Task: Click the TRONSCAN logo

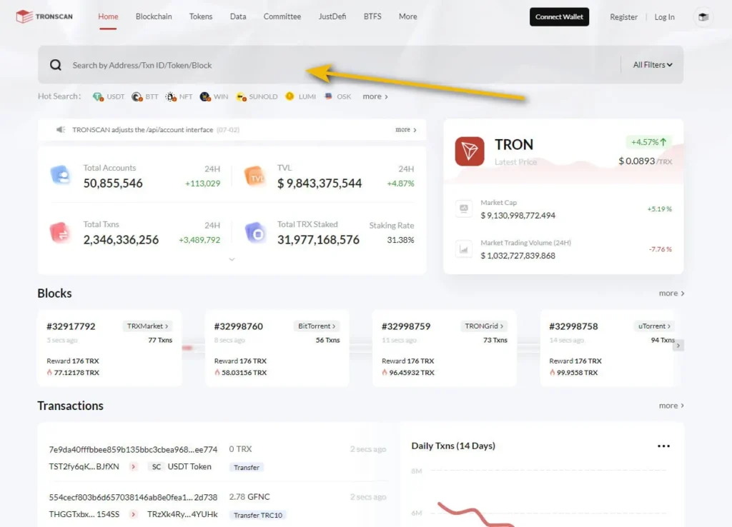Action: [44, 17]
